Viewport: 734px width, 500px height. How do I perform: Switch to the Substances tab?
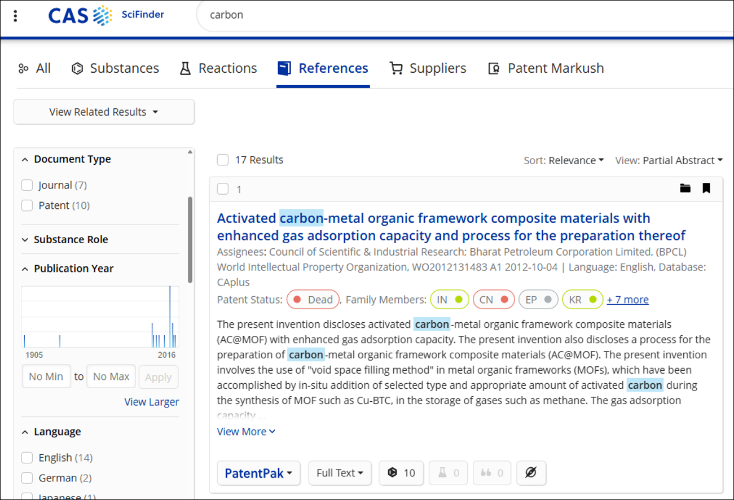116,68
